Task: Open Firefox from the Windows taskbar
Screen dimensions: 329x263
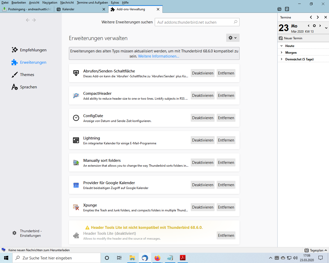Action: point(157,258)
